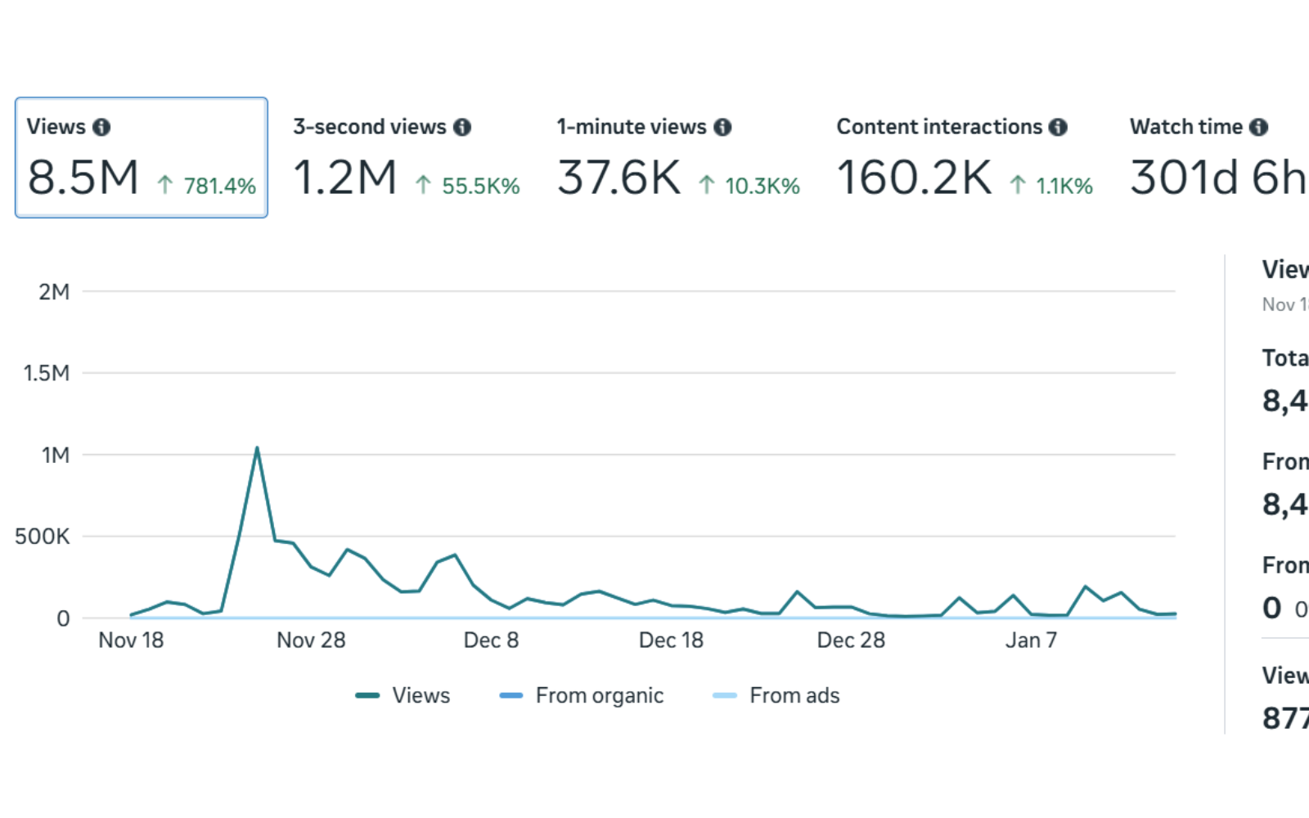Image resolution: width=1309 pixels, height=818 pixels.
Task: Select the 3-second views metric
Action: [x=406, y=158]
